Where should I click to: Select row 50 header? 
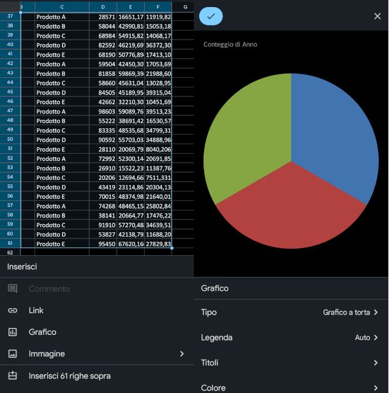click(x=10, y=139)
